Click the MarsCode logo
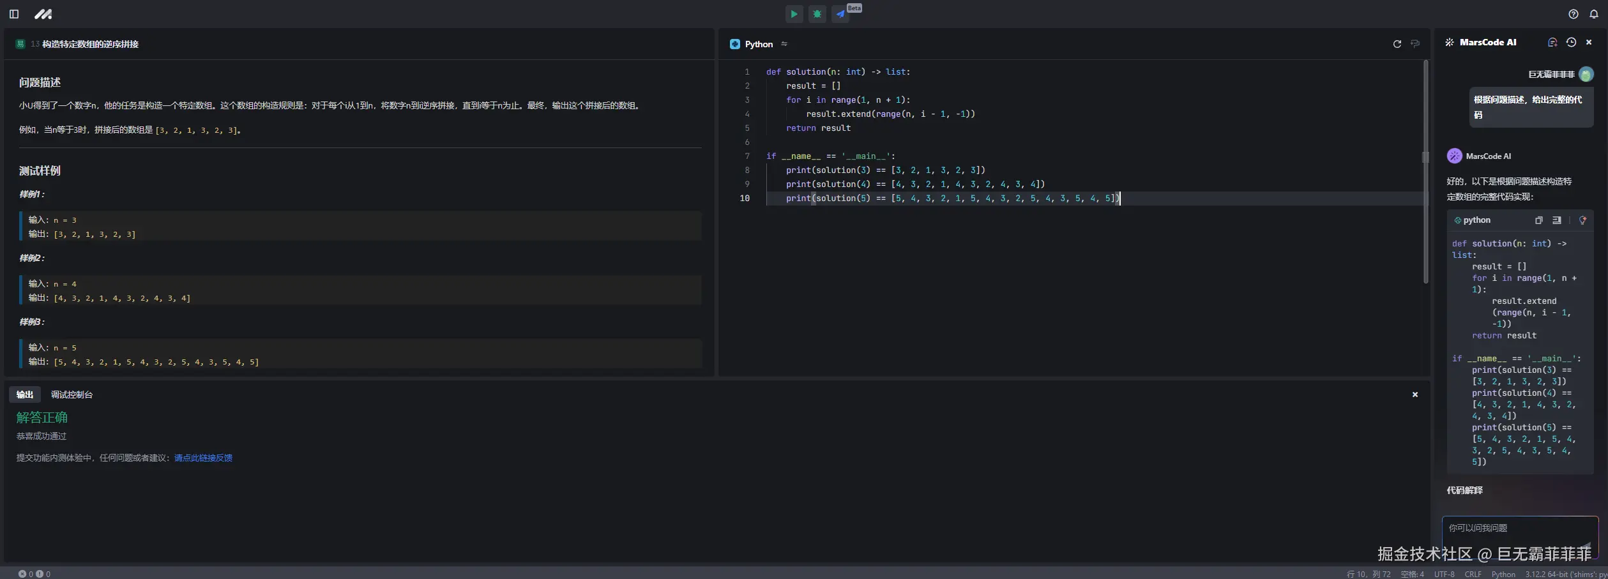Viewport: 1608px width, 579px height. (43, 14)
